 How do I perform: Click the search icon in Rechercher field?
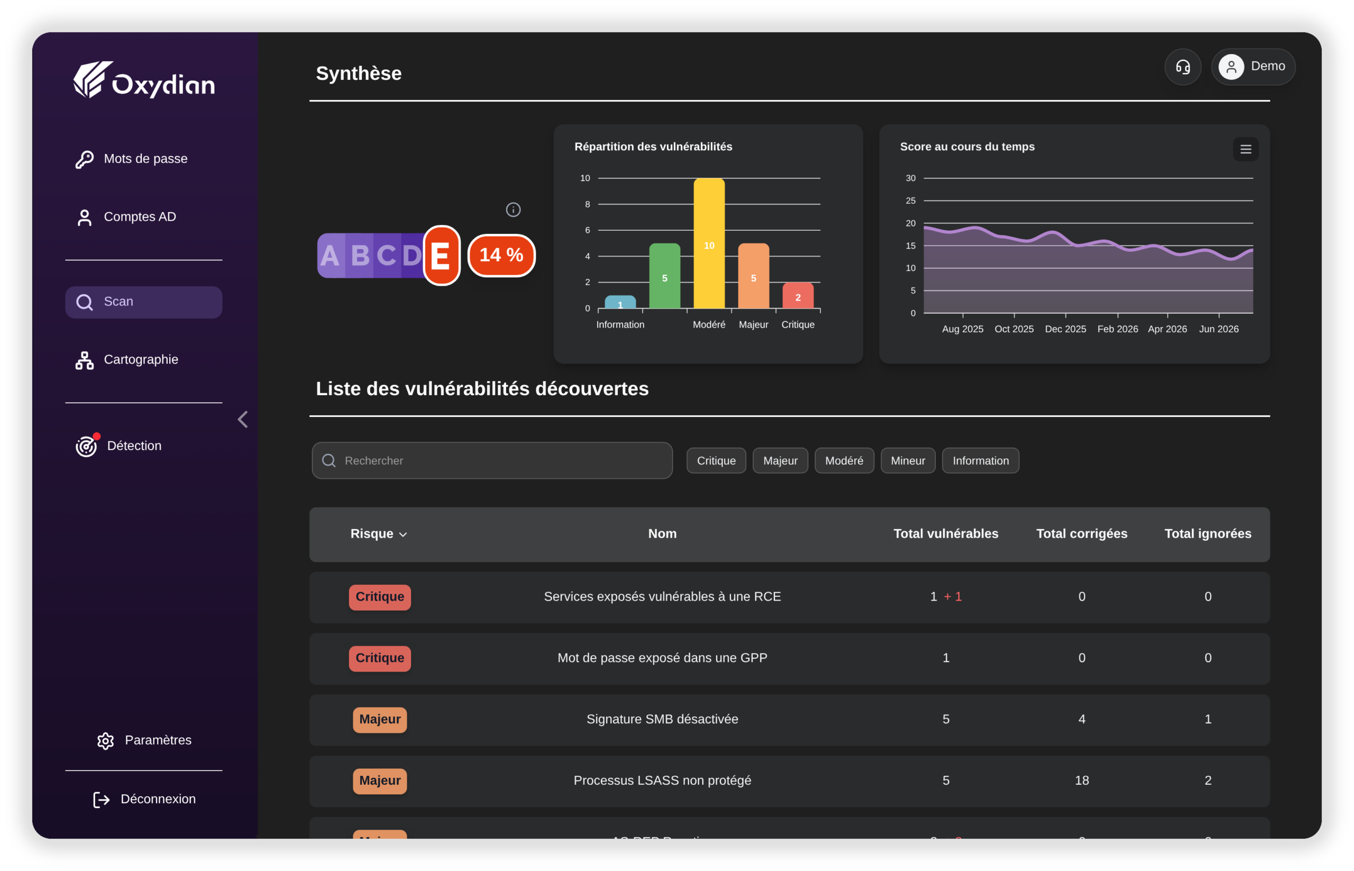click(x=329, y=460)
